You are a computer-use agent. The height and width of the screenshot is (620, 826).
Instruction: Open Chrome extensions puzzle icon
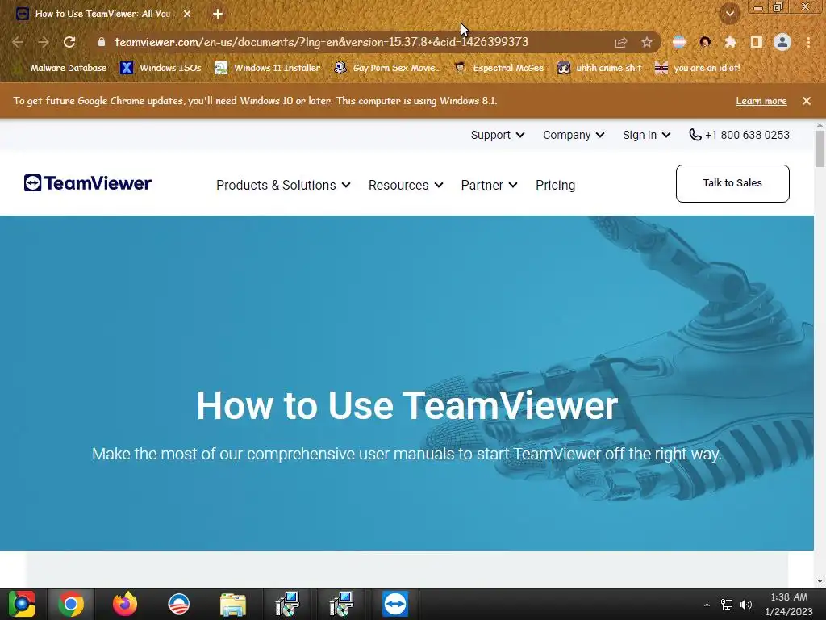[731, 42]
